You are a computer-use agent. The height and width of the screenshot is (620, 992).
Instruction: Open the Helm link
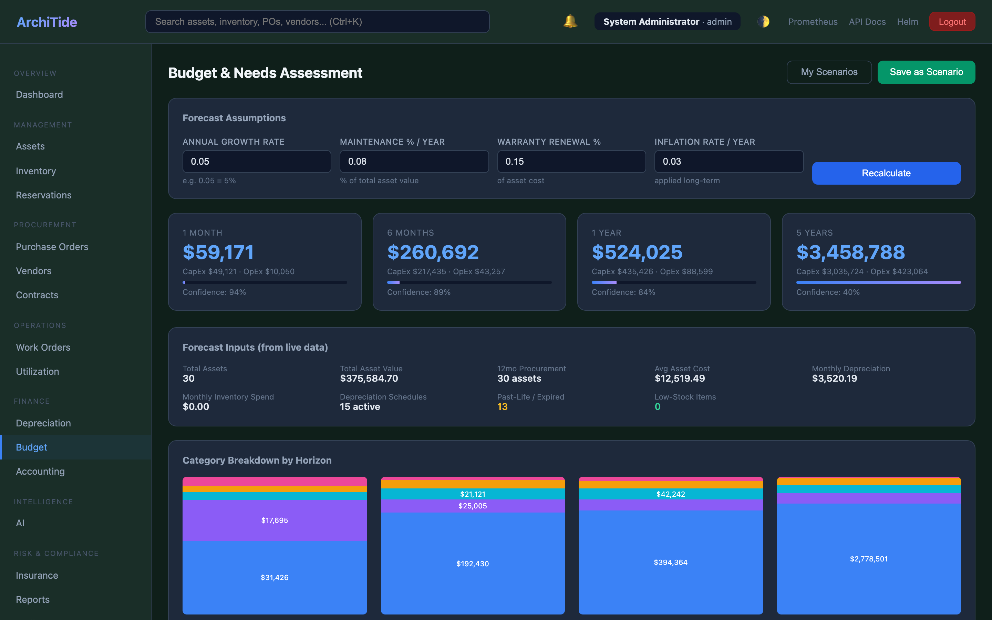click(908, 21)
